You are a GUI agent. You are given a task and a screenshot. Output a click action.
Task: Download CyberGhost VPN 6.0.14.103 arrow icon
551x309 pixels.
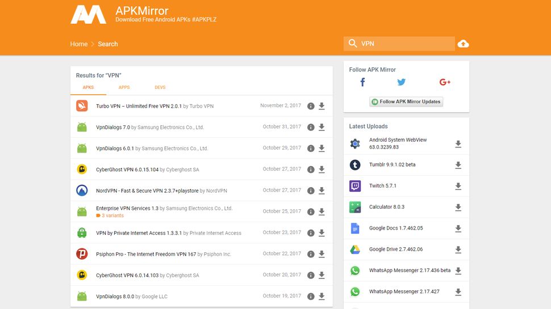(322, 276)
